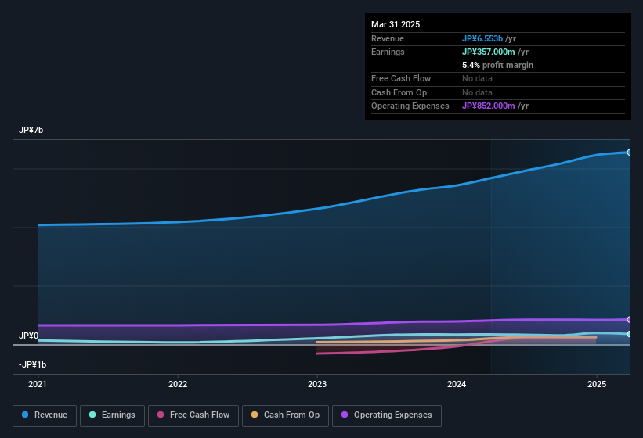Image resolution: width=643 pixels, height=438 pixels.
Task: Click the Revenue endpoint marker on chart
Action: pyautogui.click(x=630, y=153)
